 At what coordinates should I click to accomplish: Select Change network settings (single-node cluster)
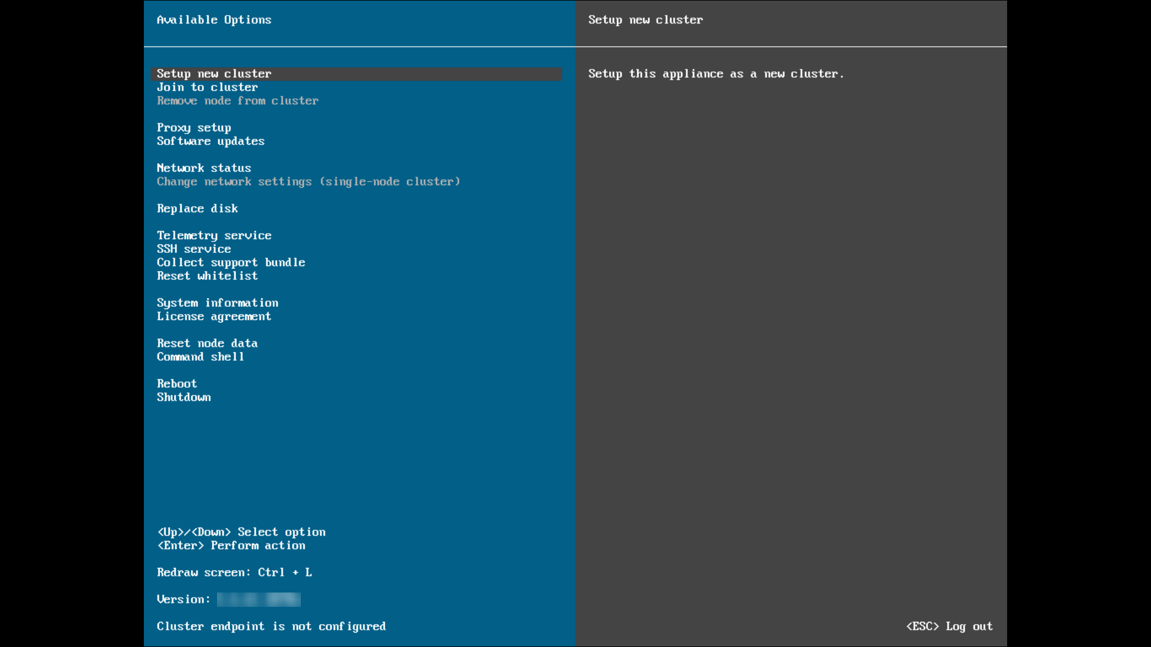308,182
